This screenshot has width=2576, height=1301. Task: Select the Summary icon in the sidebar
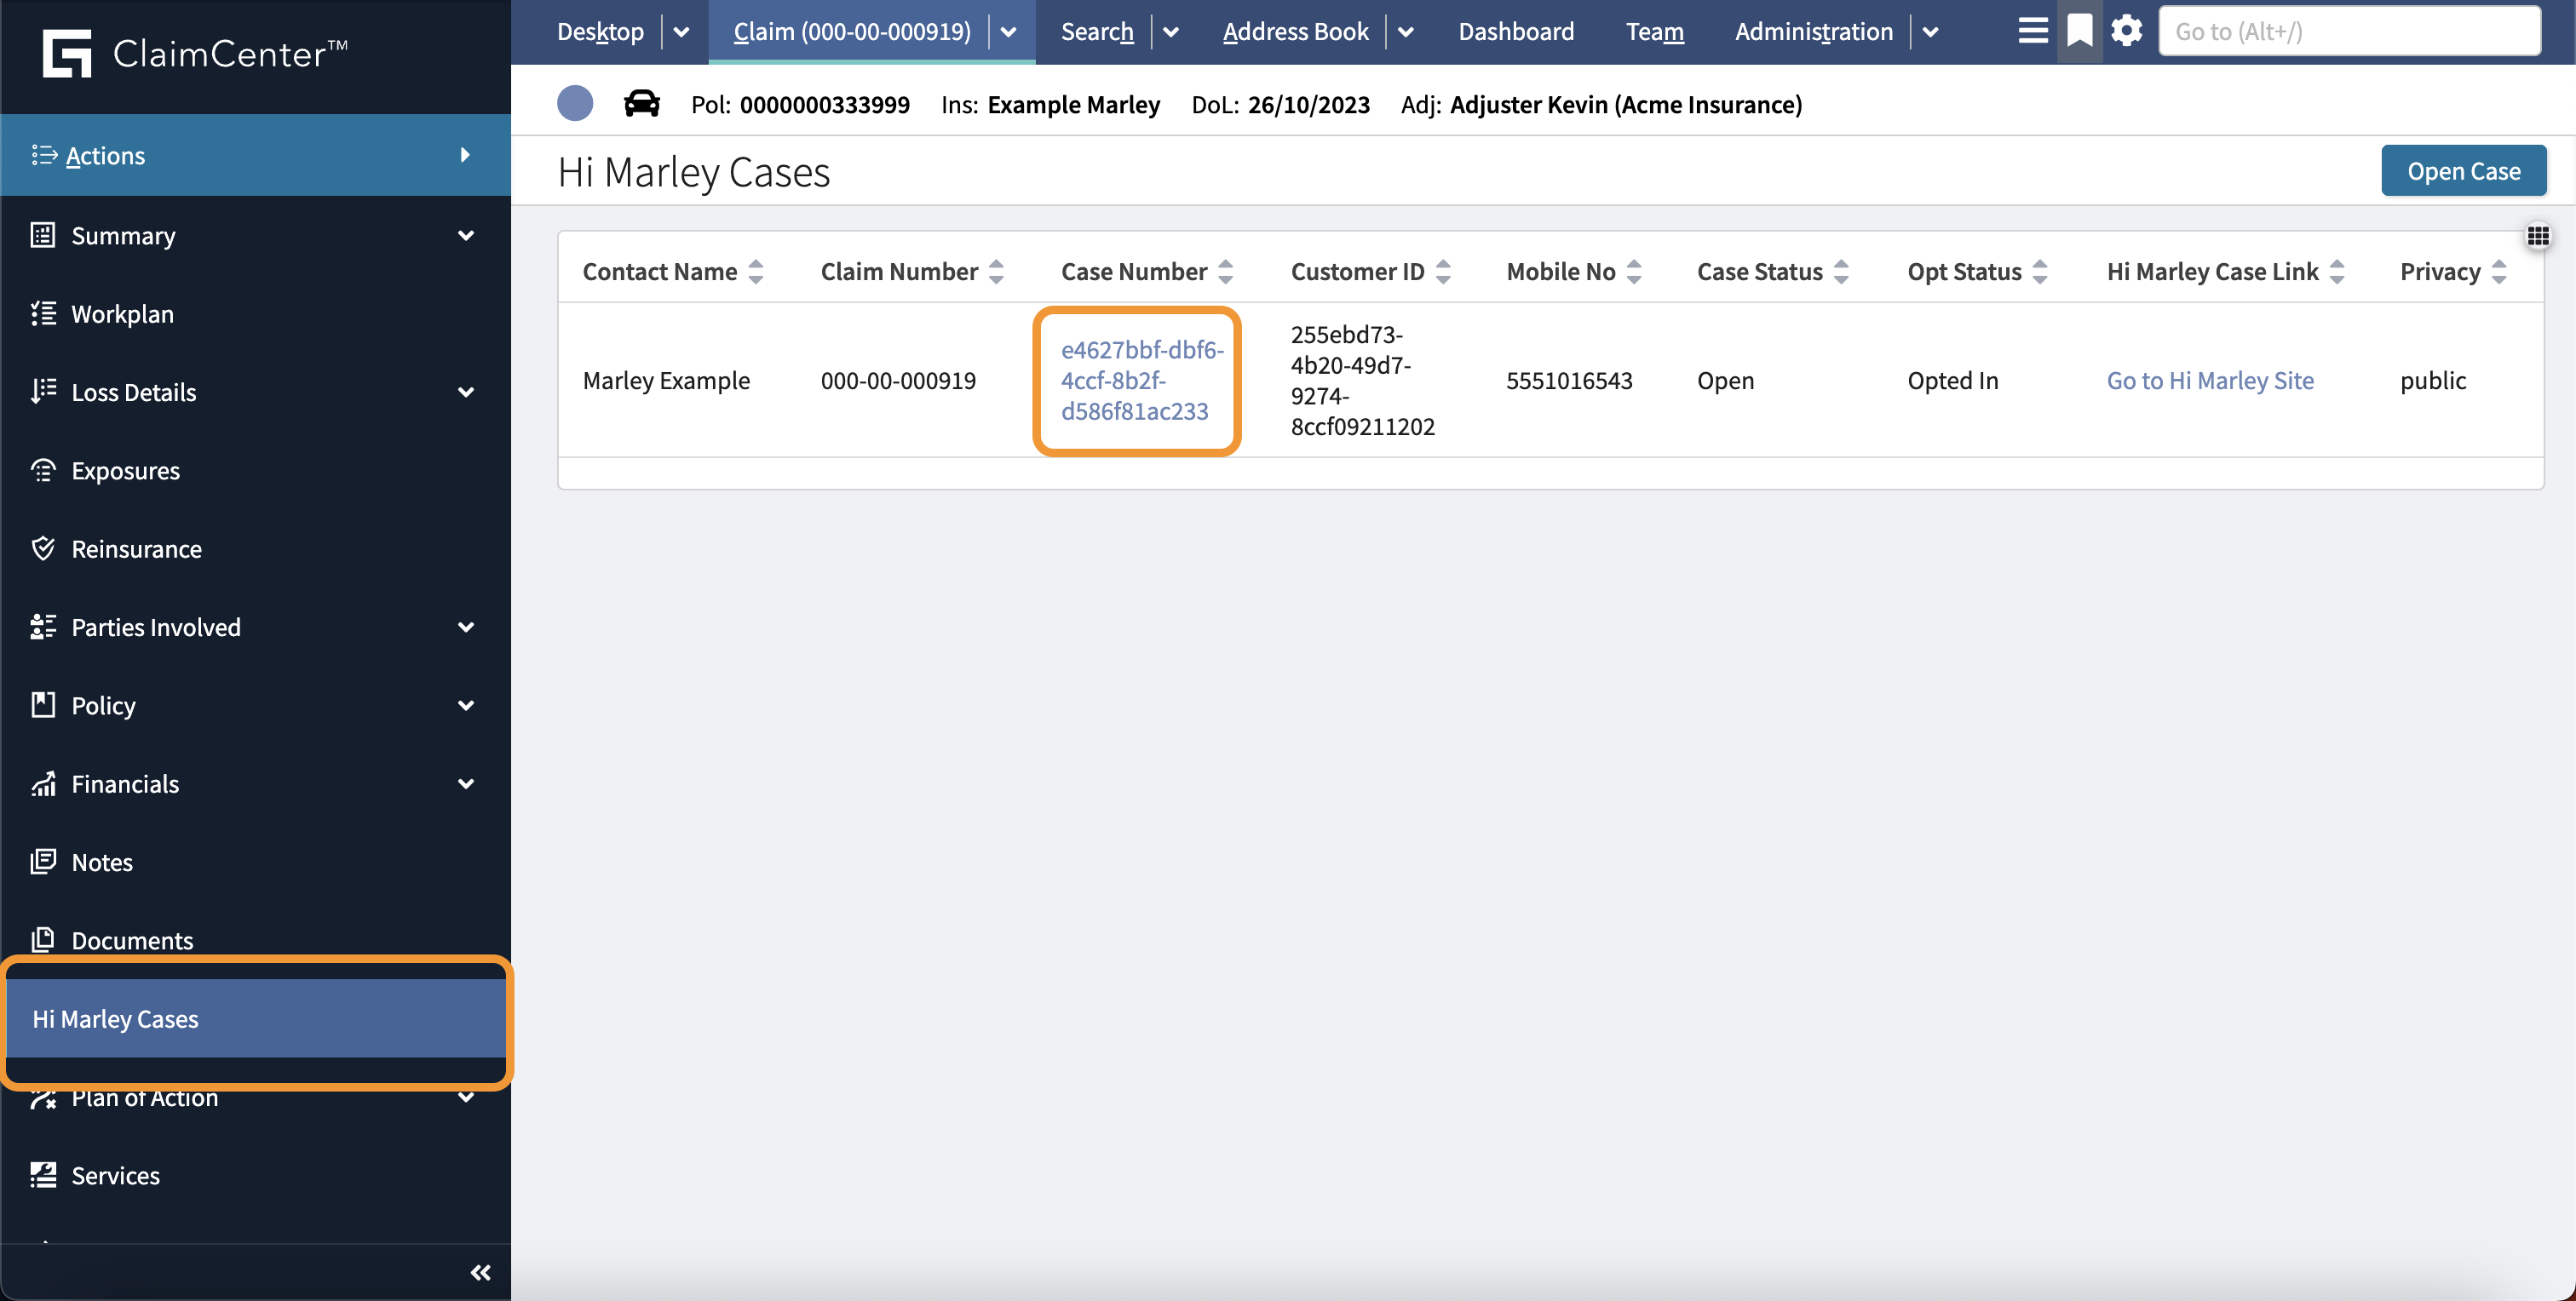[42, 235]
